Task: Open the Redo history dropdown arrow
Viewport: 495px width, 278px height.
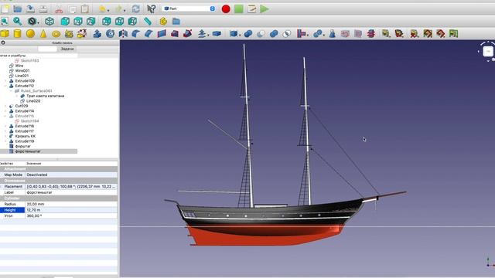Action: 125,10
